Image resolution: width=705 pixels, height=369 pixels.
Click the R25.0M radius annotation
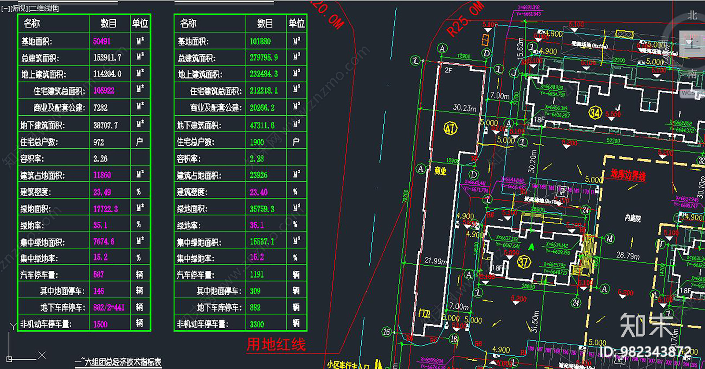click(x=465, y=19)
